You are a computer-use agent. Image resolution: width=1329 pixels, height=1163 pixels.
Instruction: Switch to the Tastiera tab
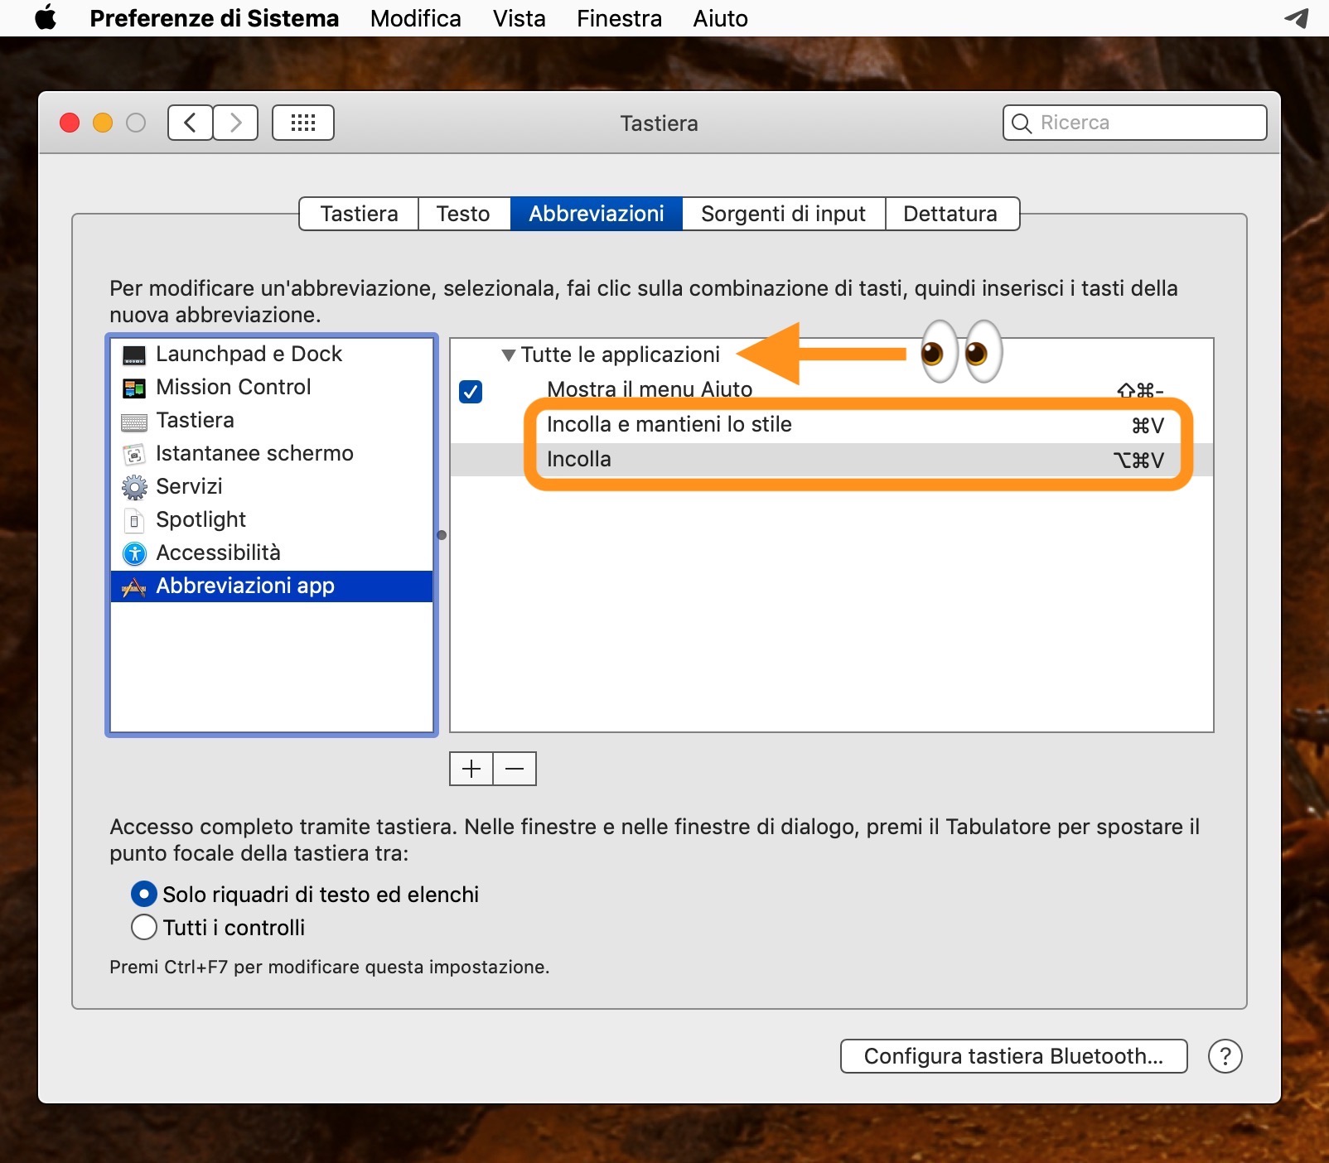point(359,214)
